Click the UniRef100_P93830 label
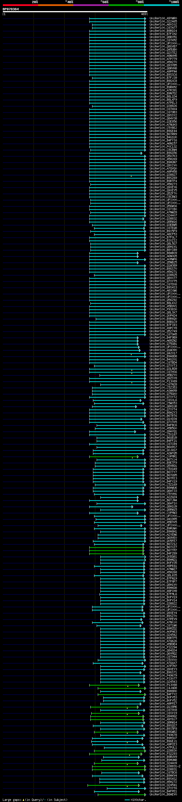 tap(163, 310)
